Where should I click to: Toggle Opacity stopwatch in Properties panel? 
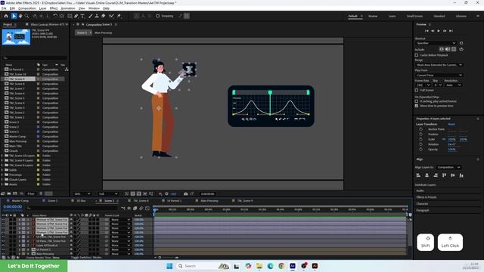tap(420, 150)
